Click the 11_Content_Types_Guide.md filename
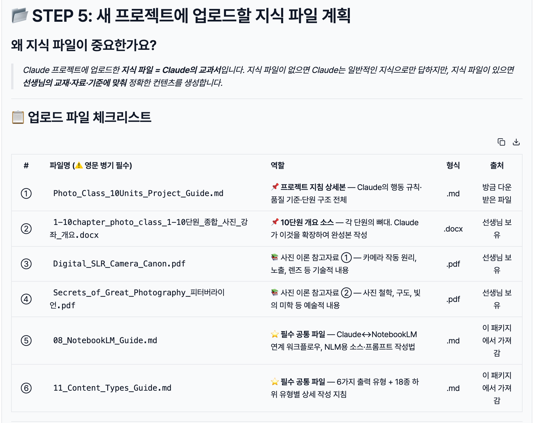536x423 pixels. [x=112, y=388]
